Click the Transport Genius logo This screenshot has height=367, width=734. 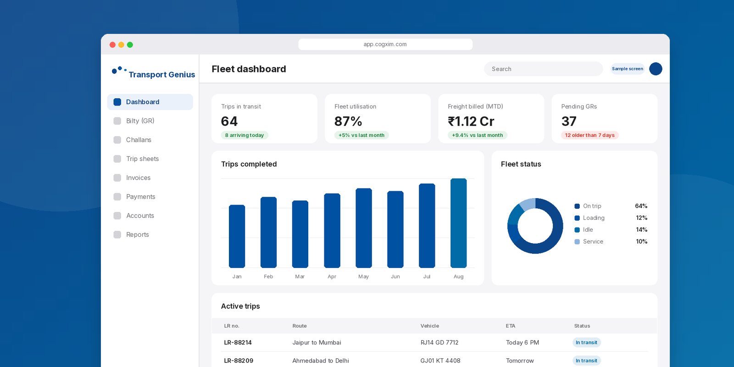point(153,72)
